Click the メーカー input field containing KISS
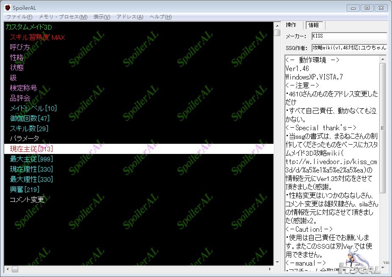 (349, 36)
